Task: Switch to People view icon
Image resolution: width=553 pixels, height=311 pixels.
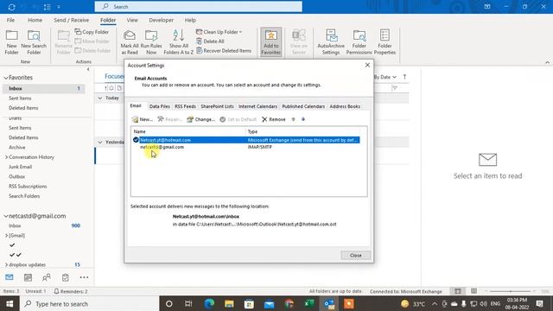Action: coord(47,277)
